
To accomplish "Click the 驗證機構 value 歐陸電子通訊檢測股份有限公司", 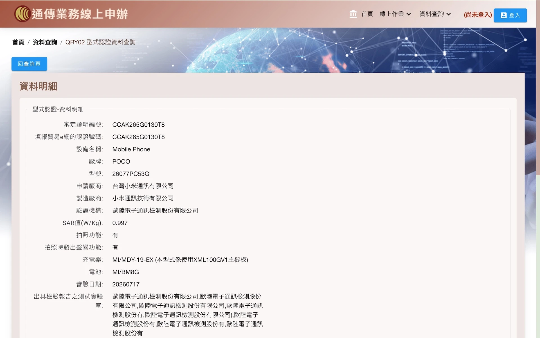I will pyautogui.click(x=155, y=211).
